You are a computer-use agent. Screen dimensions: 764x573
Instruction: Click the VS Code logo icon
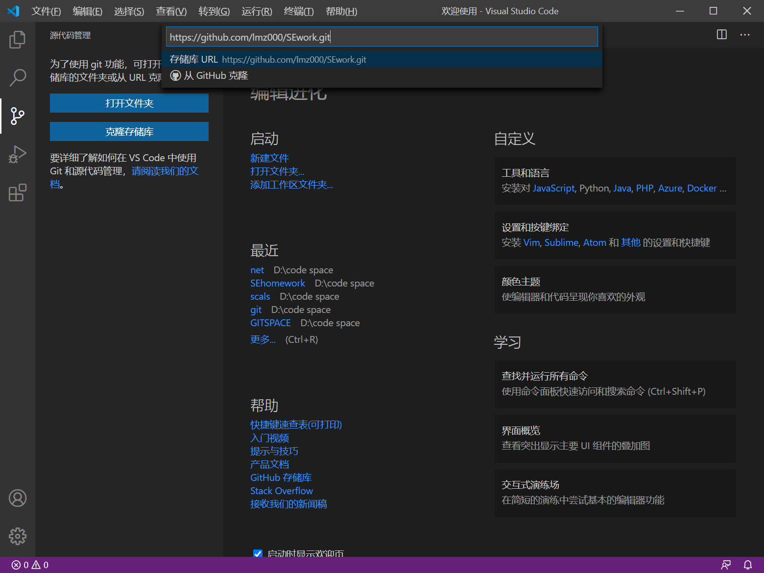13,11
